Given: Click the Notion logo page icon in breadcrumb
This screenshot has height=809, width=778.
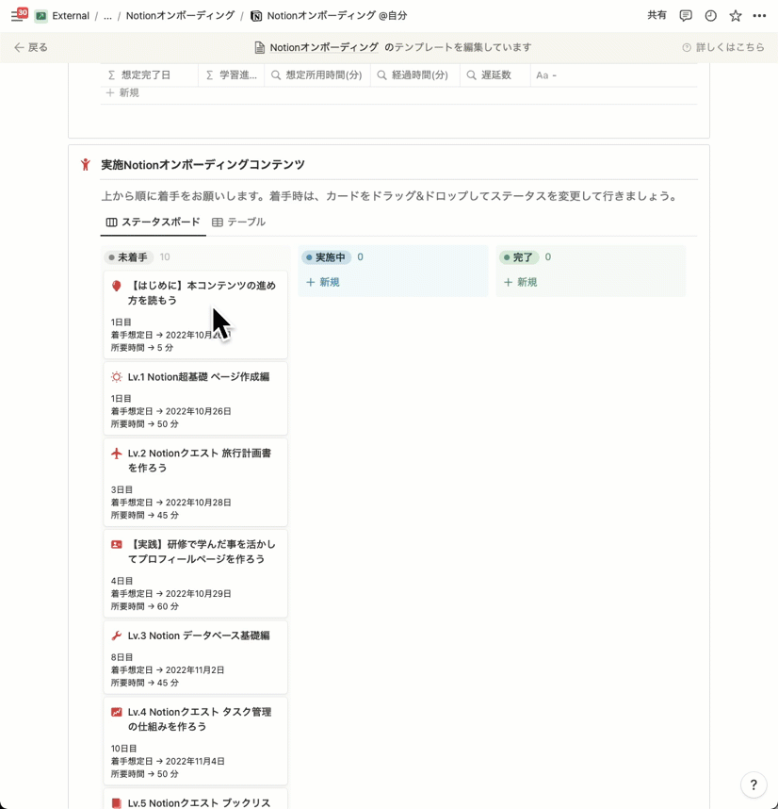Looking at the screenshot, I should coord(256,16).
